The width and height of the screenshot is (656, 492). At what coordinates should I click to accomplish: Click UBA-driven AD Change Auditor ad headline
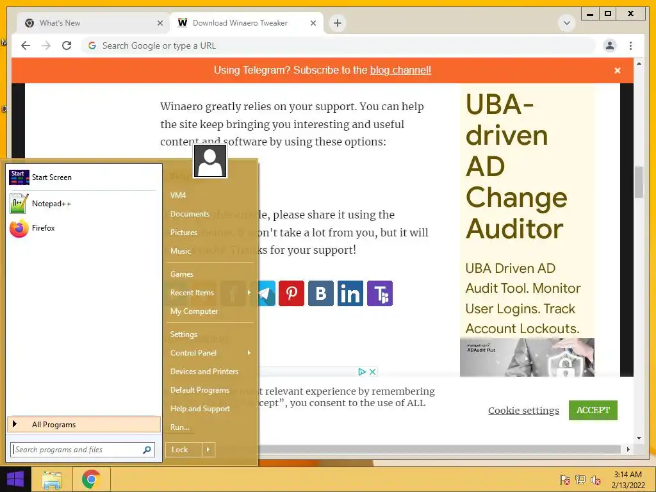coord(517,167)
